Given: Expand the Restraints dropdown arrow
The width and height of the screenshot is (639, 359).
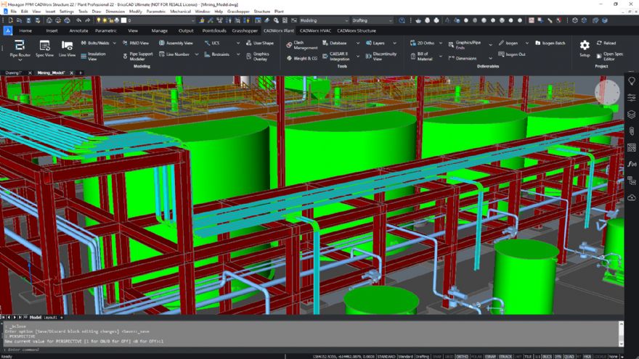Looking at the screenshot, I should tap(238, 54).
